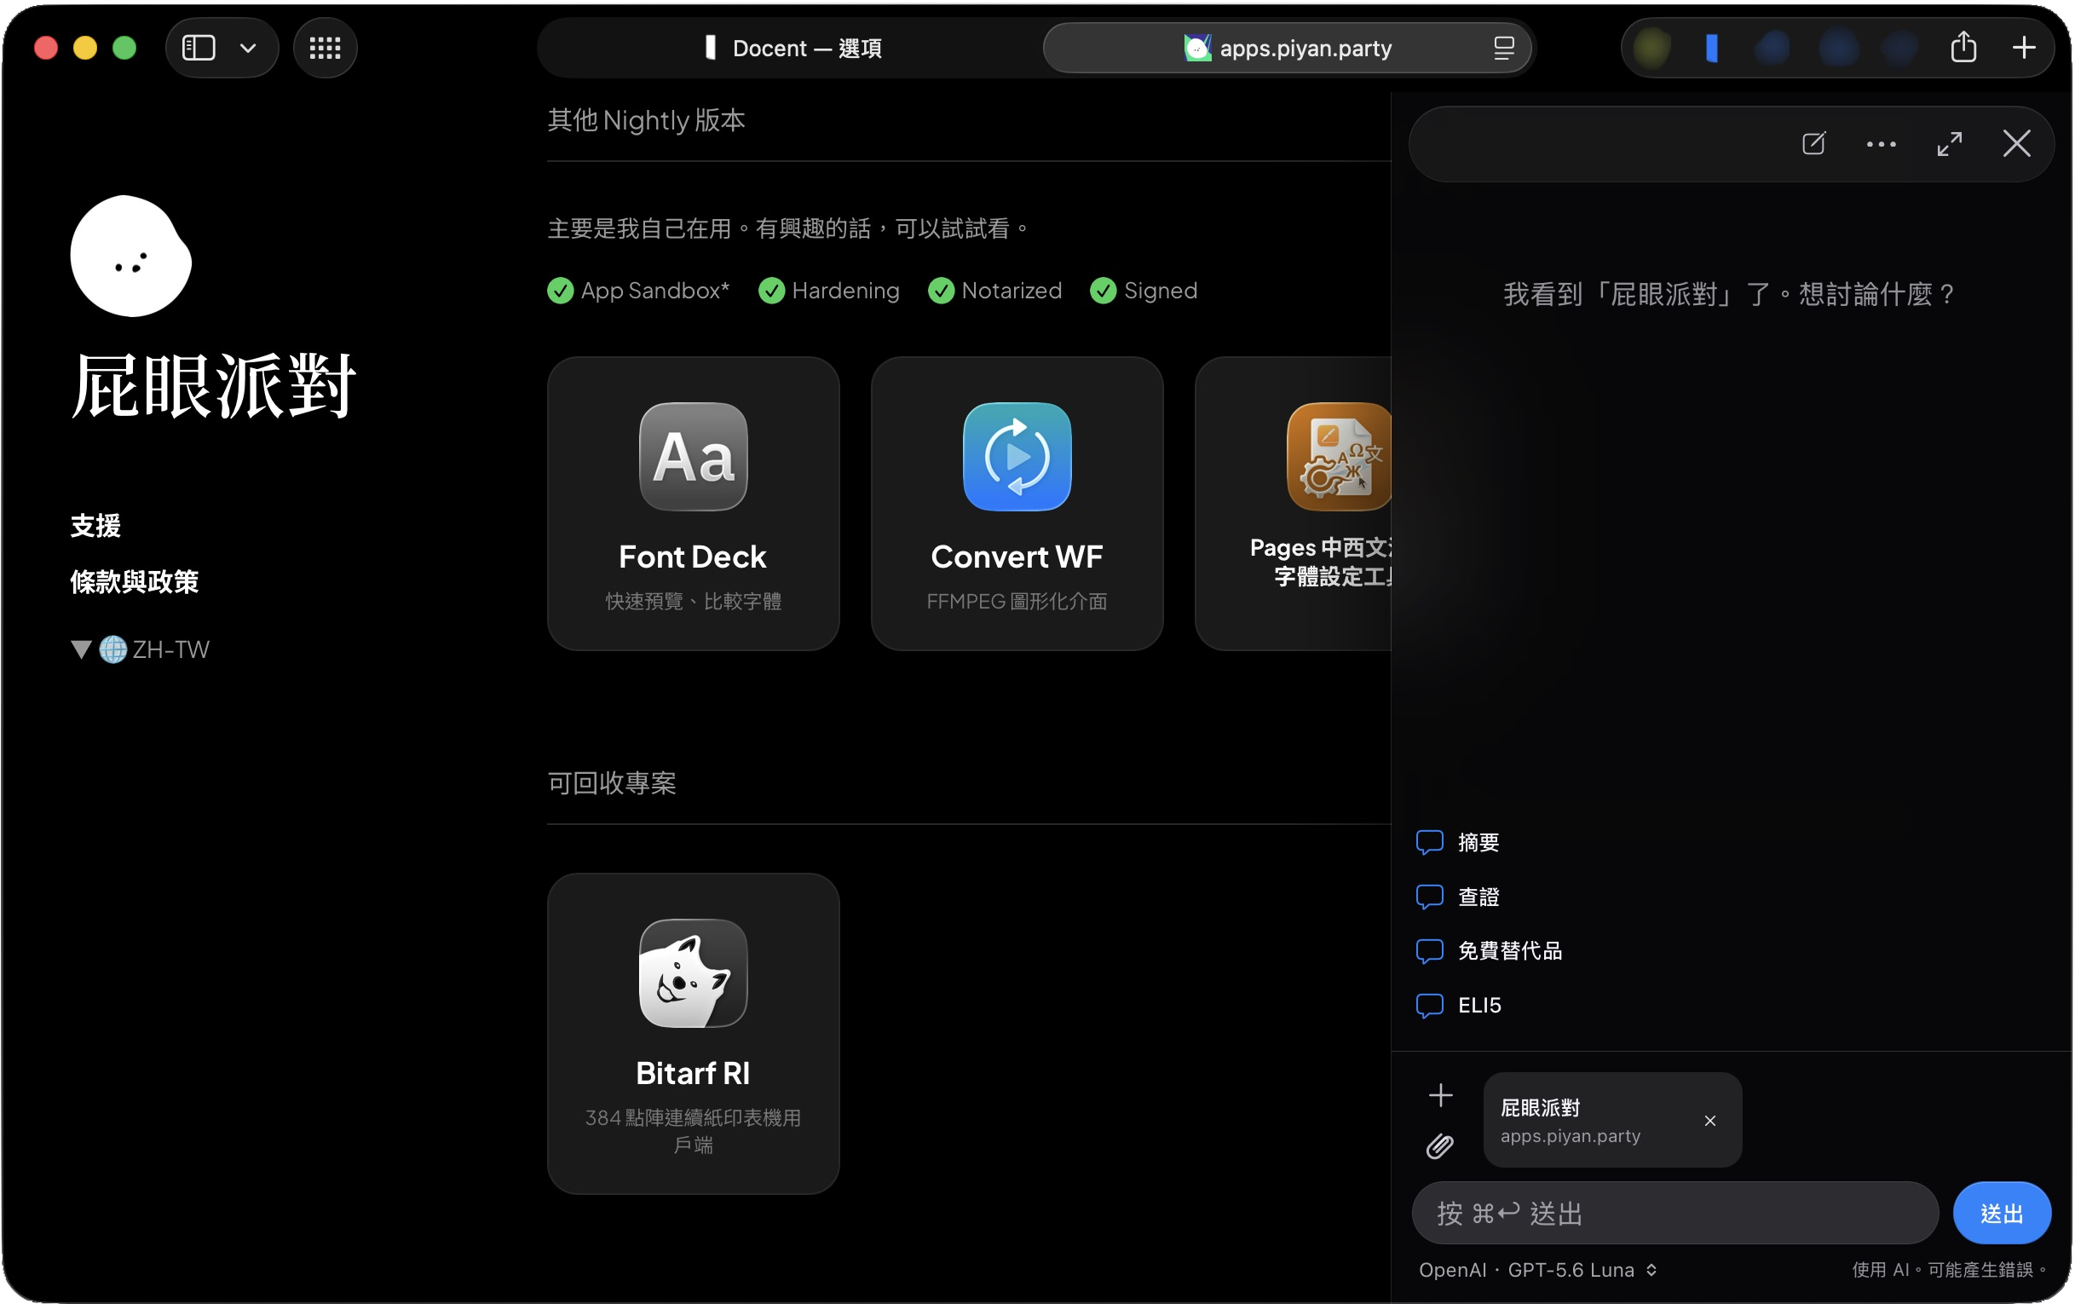Open the chat panel more options menu
The height and width of the screenshot is (1304, 2075).
pos(1880,145)
